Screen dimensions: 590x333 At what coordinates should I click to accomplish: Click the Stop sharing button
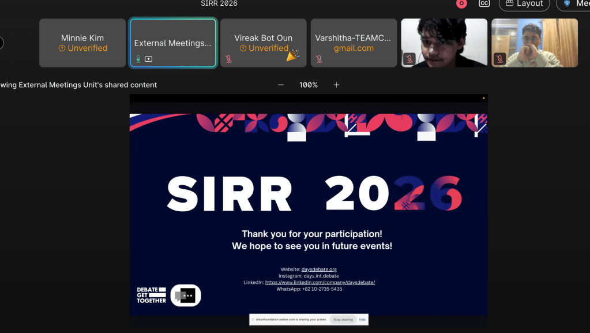[x=343, y=319]
